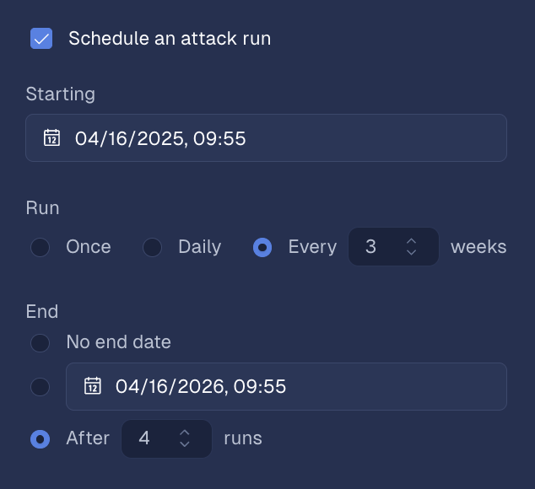The width and height of the screenshot is (535, 489).
Task: Uncheck the Schedule an attack run checkbox
Action: (41, 38)
